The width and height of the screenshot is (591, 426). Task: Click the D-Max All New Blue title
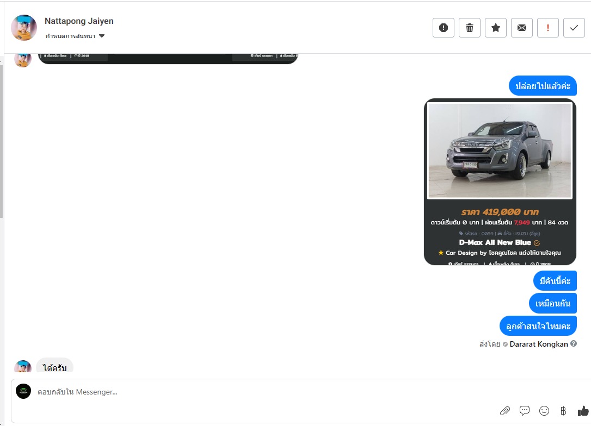(x=495, y=243)
